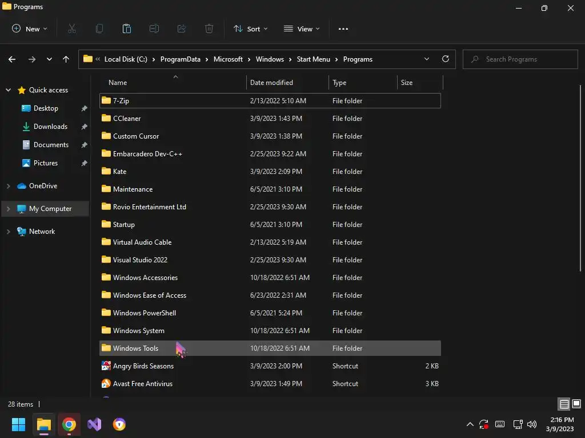Image resolution: width=585 pixels, height=438 pixels.
Task: Click Windows in the address breadcrumb
Action: pyautogui.click(x=270, y=59)
